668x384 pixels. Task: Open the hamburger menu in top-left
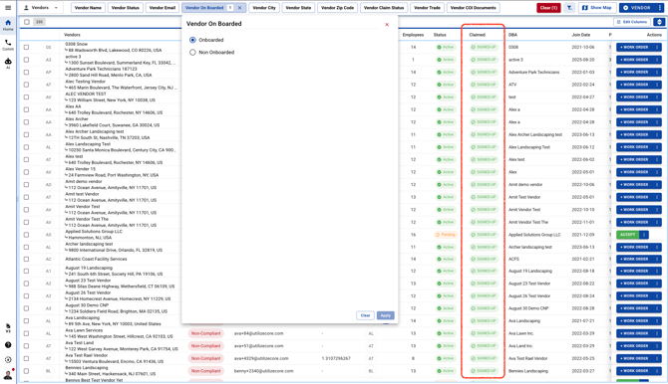pyautogui.click(x=8, y=8)
